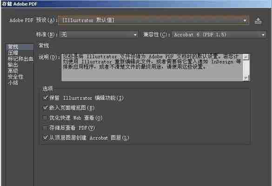Select the 高级 category

coord(13,71)
